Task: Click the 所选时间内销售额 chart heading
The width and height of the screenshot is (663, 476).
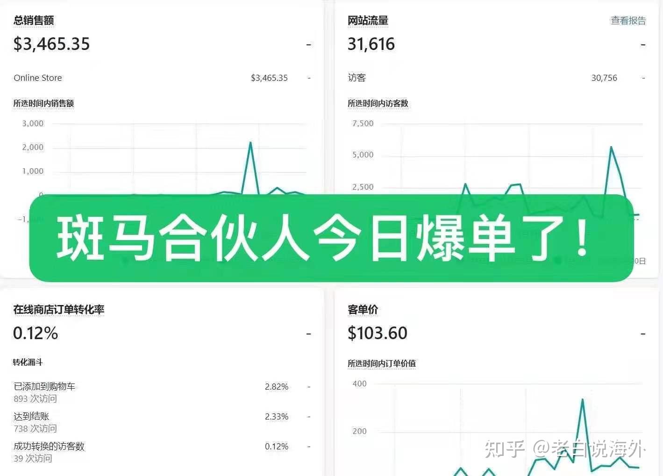Action: (43, 103)
